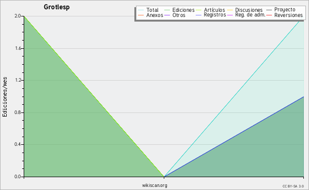Select the Artículos legend label
This screenshot has height=190, width=309.
coord(214,10)
